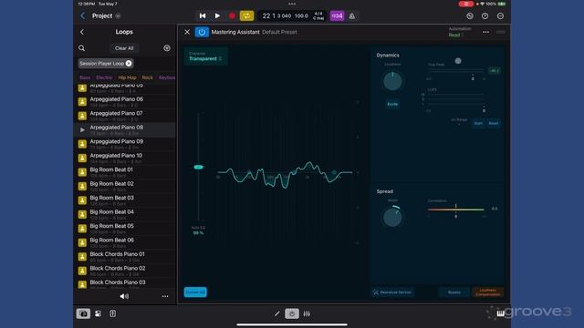Click Reanalyze Section button
Image resolution: width=584 pixels, height=328 pixels.
(392, 292)
